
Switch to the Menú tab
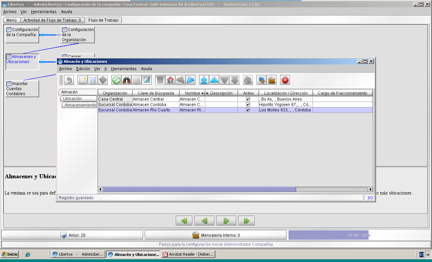click(11, 20)
